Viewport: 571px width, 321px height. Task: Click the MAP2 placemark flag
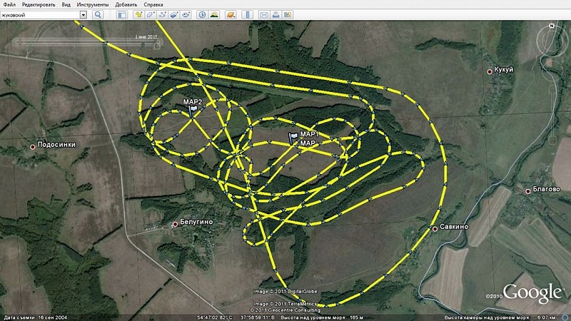pos(193,111)
